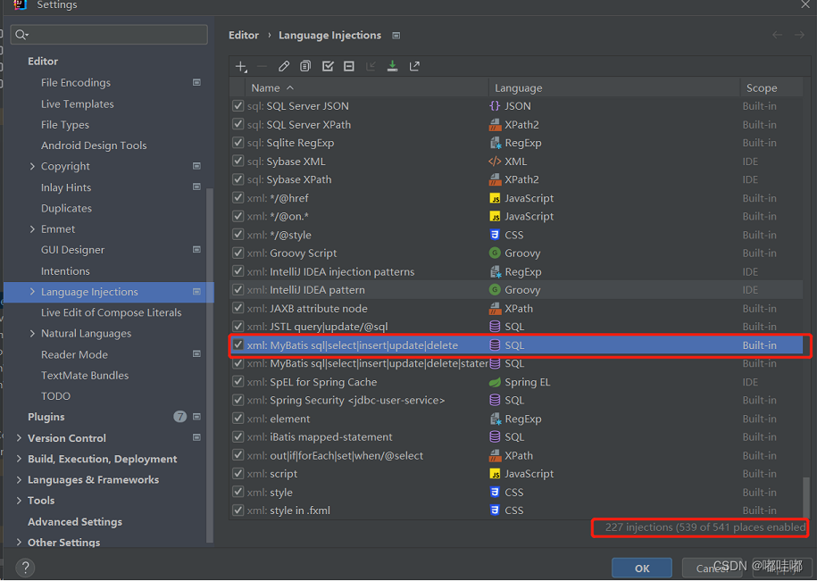Select File Types in settings tree

[x=65, y=125]
